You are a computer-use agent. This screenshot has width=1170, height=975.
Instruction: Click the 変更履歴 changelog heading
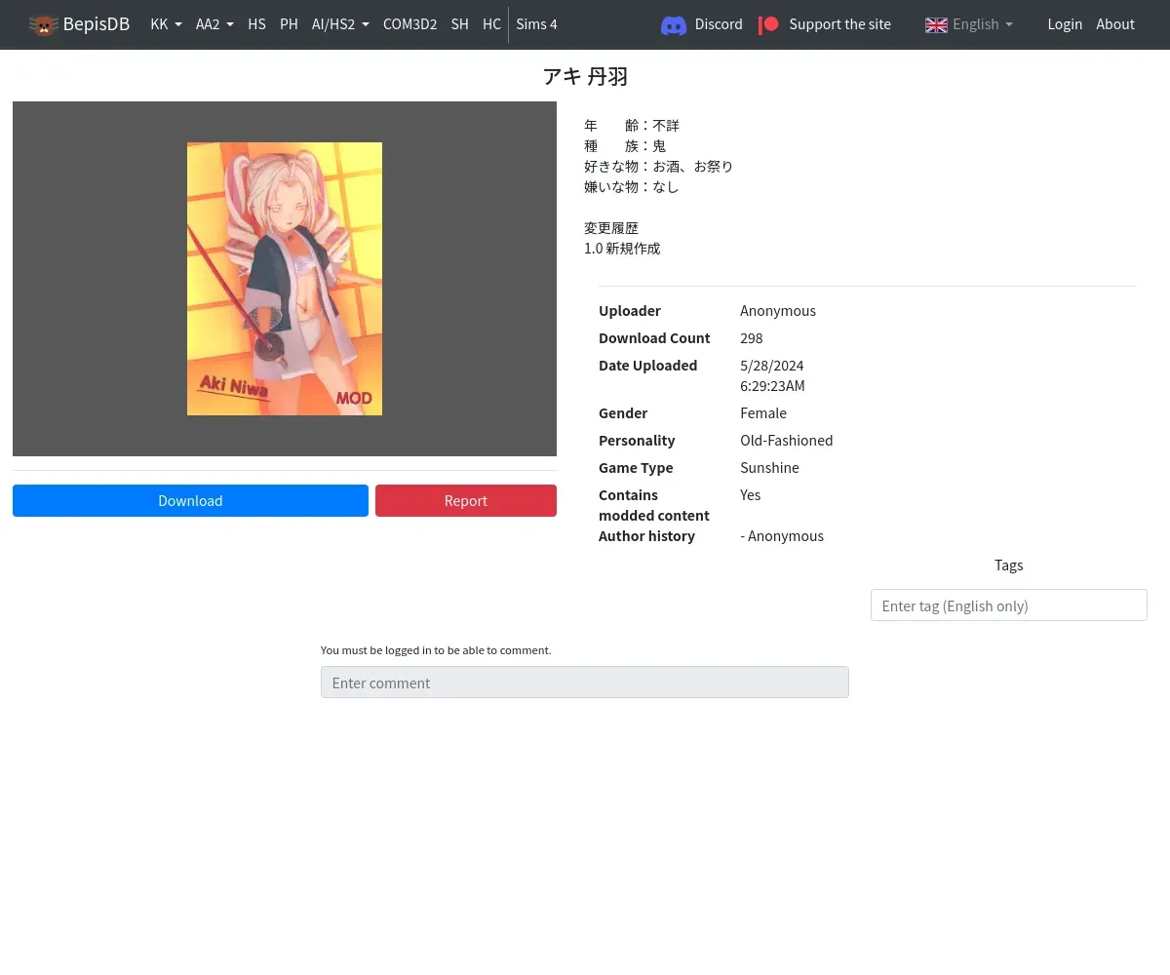(611, 228)
